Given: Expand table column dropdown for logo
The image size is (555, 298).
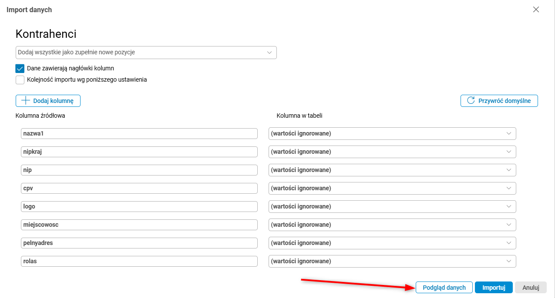Looking at the screenshot, I should 392,207.
